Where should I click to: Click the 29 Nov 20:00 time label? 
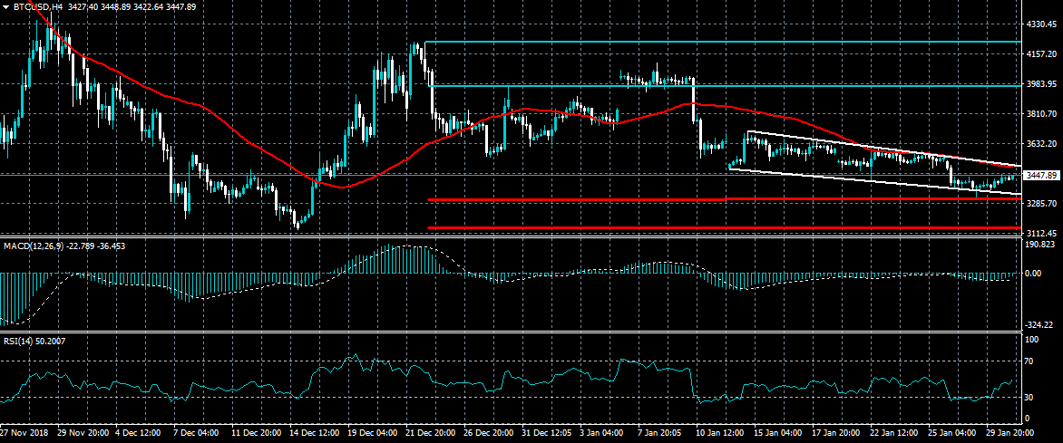[83, 432]
